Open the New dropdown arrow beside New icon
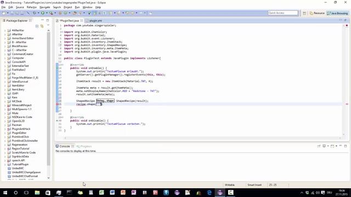 [x=7, y=13]
